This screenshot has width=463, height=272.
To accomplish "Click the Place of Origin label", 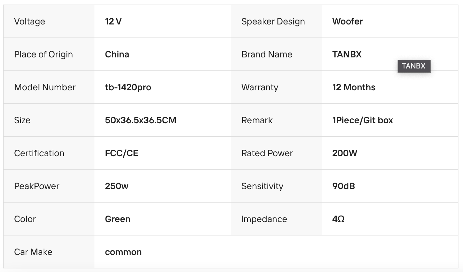I will (x=43, y=54).
